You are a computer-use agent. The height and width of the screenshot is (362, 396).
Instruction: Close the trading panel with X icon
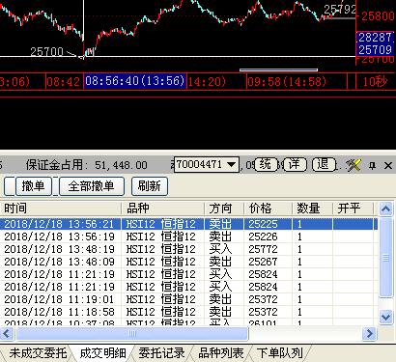(388, 166)
